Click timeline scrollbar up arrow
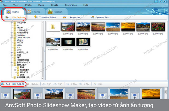Screen dimensions: 169x111 coord(166,89)
